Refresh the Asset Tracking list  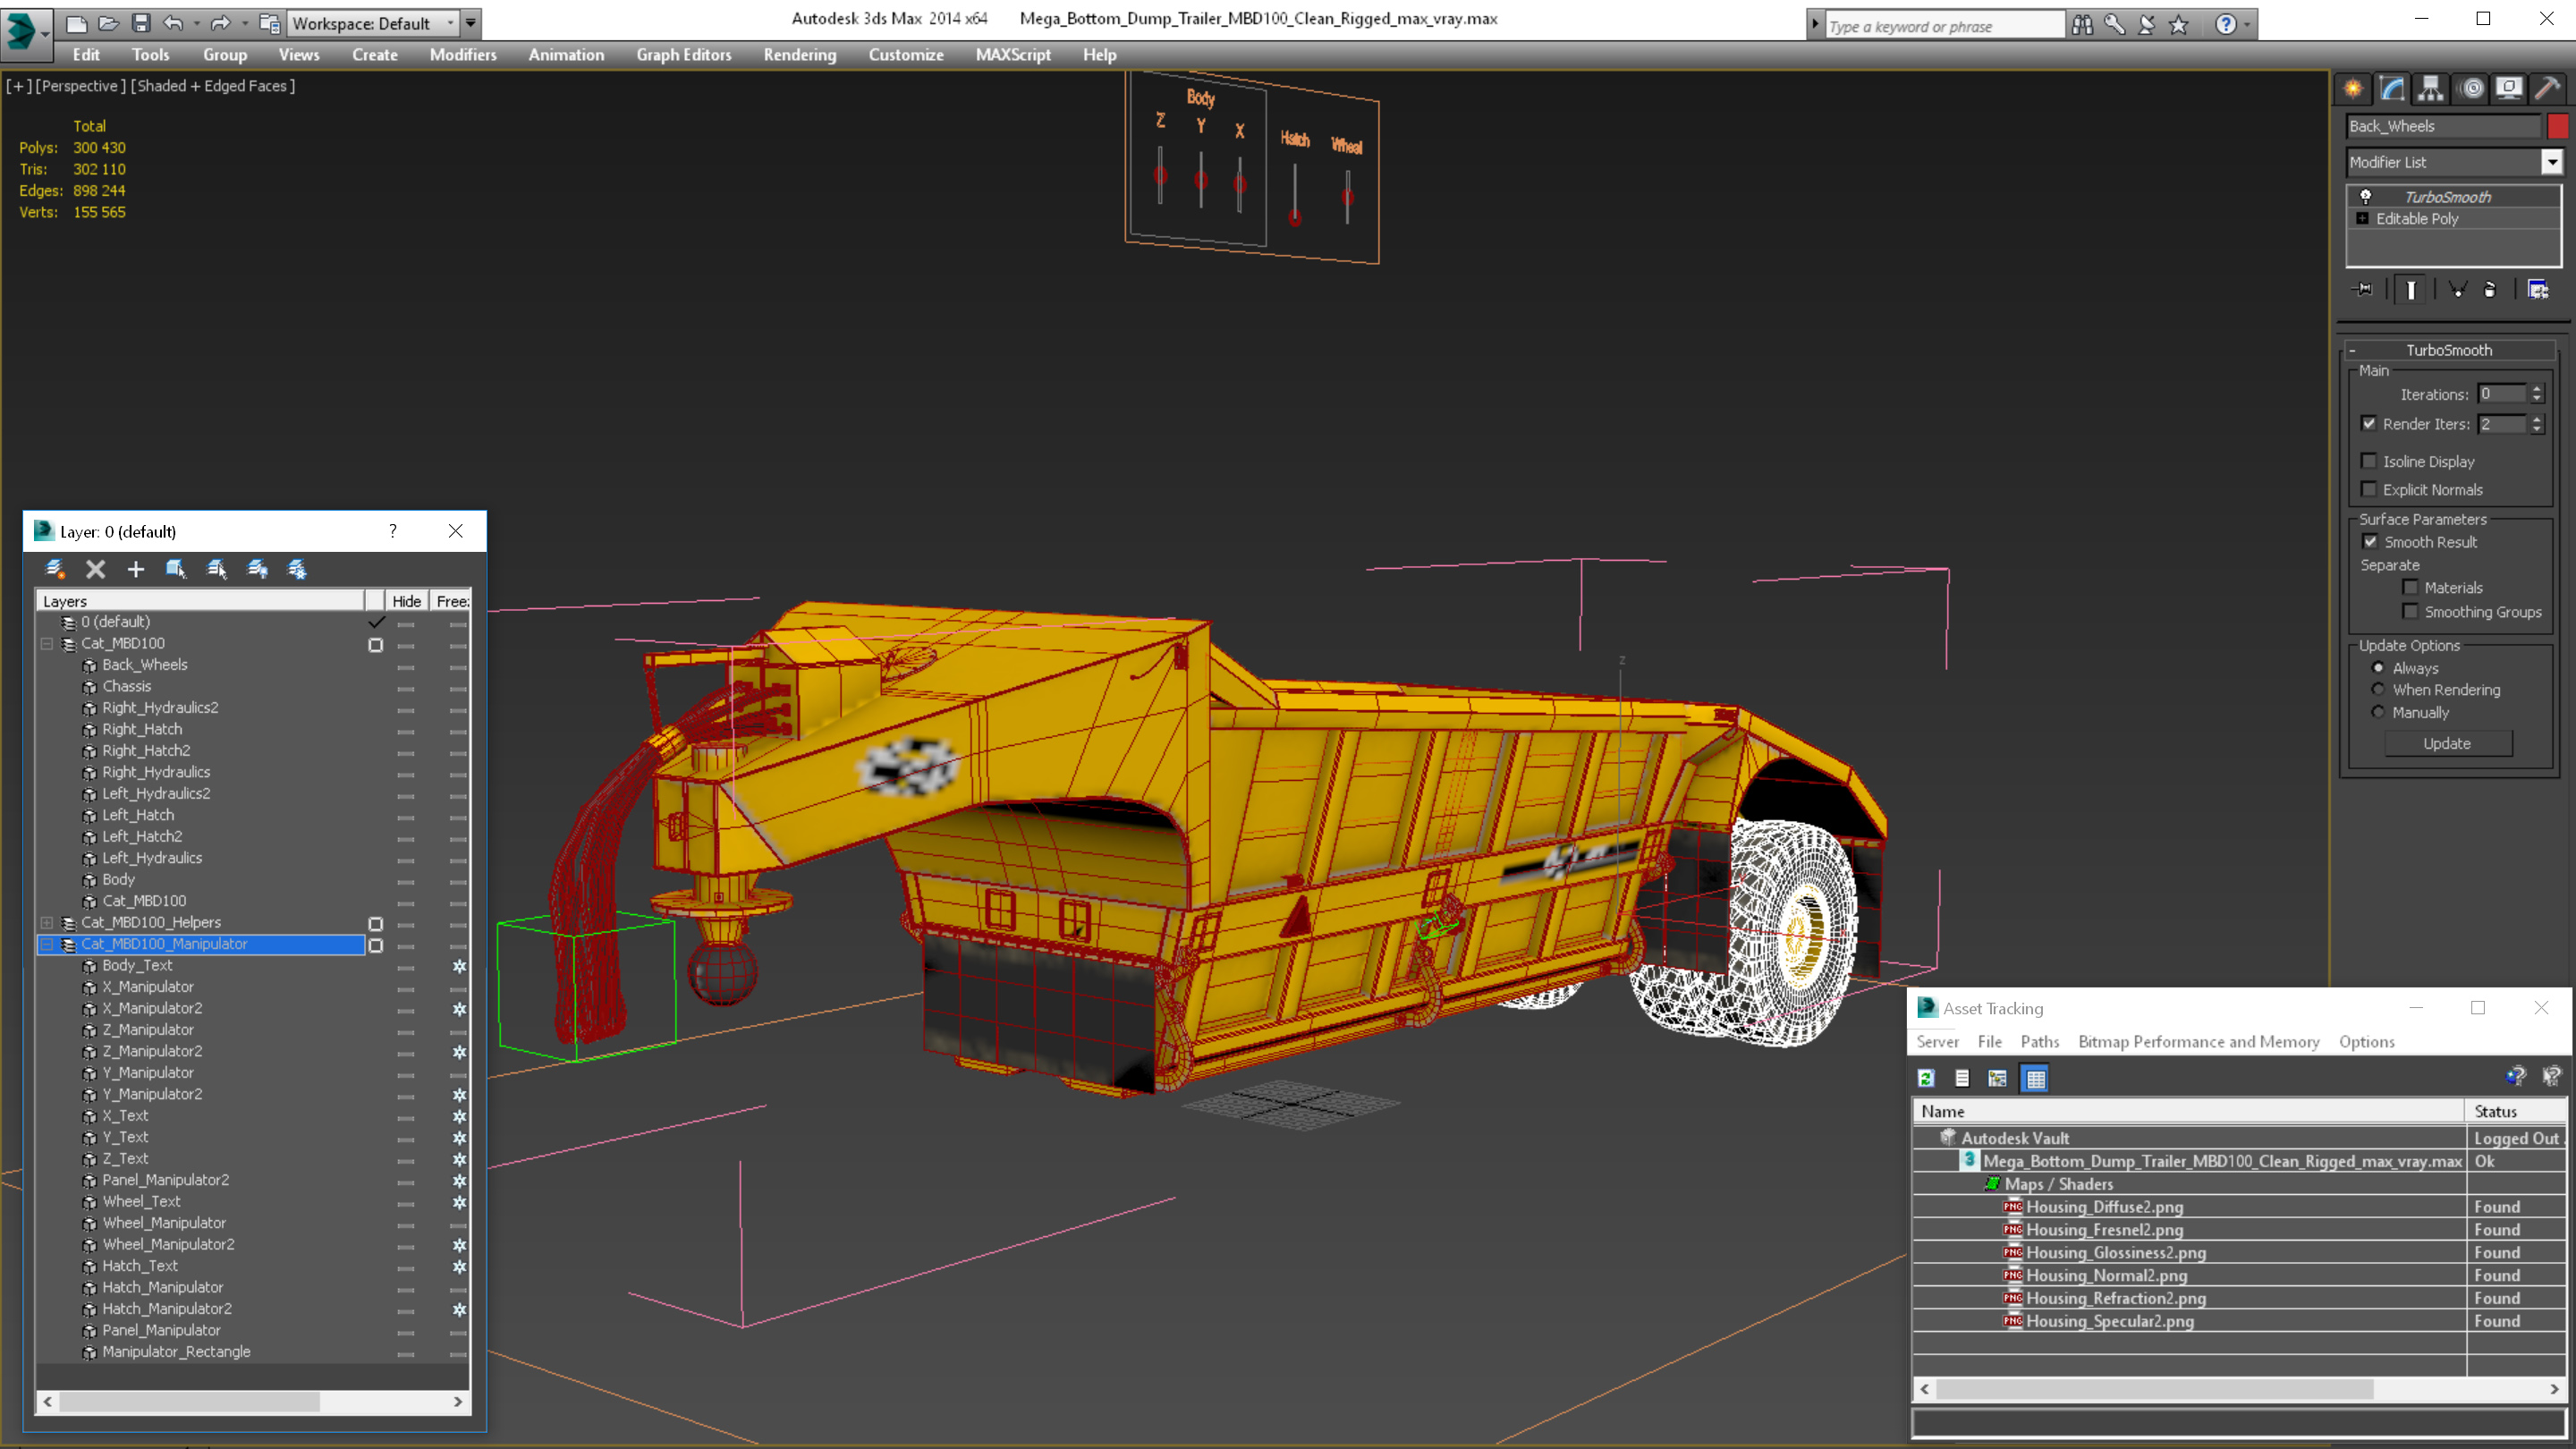point(1926,1078)
